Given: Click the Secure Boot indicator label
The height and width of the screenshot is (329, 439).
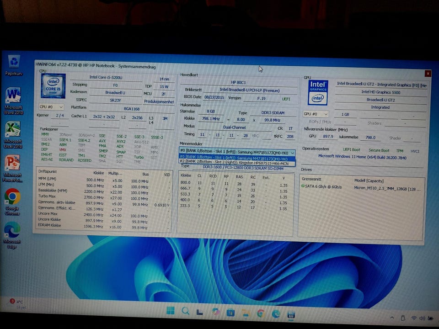Looking at the screenshot, I should click(x=379, y=150).
